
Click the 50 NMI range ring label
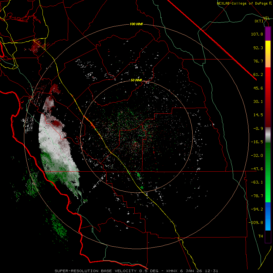pos(136,80)
